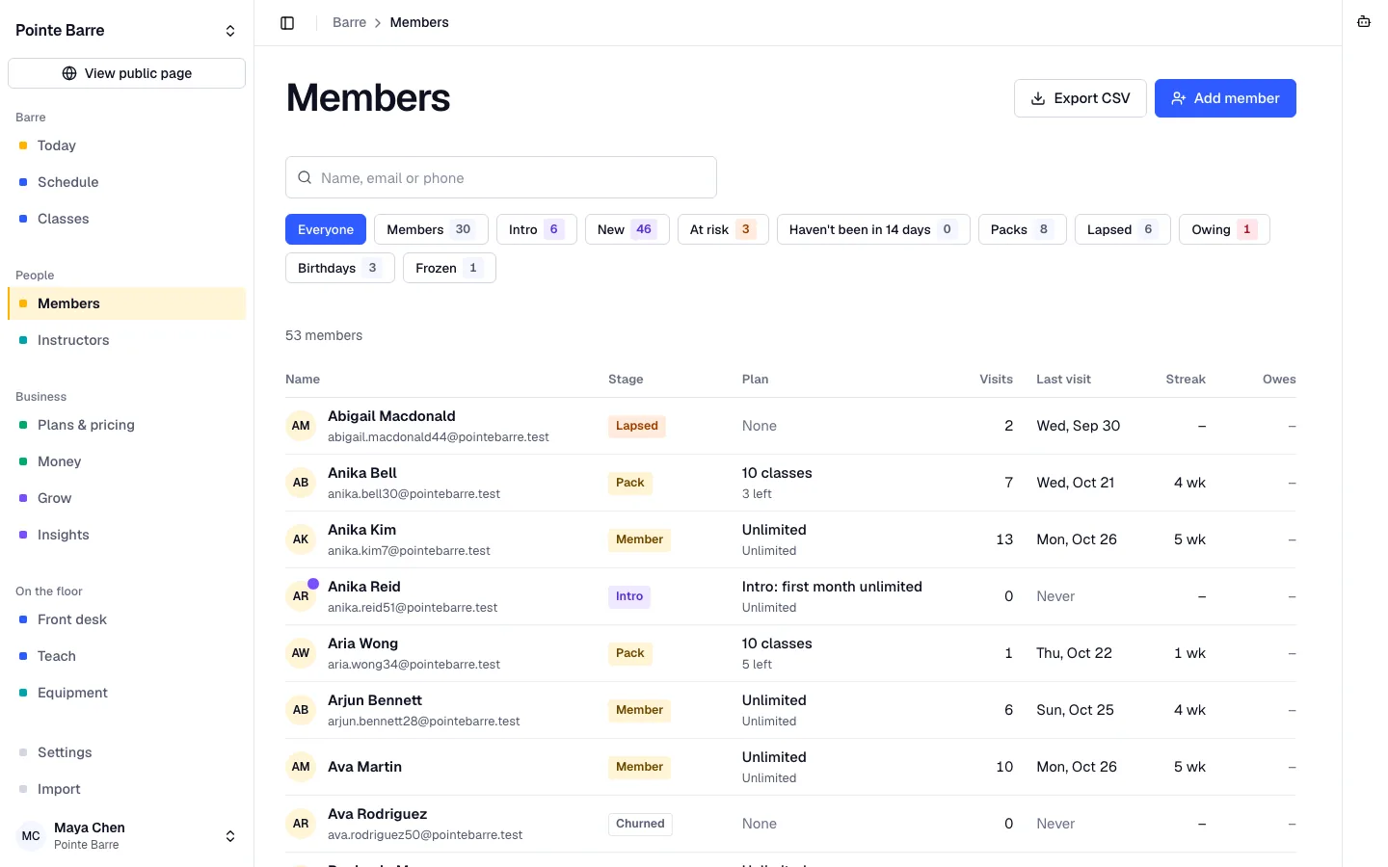Filter by Birthdays
The height and width of the screenshot is (867, 1388).
coord(340,268)
